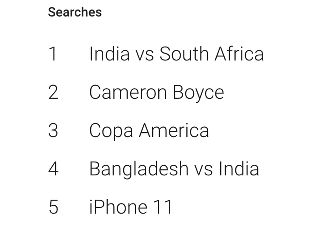This screenshot has height=244, width=330.
Task: Click "India" at the end of fourth entry
Action: tap(239, 169)
